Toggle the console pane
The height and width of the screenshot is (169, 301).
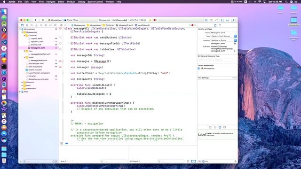(x=195, y=161)
